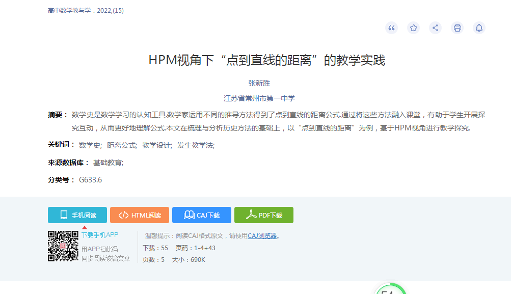This screenshot has width=511, height=294.
Task: Open the CAJ浏览器 link
Action: click(x=262, y=235)
